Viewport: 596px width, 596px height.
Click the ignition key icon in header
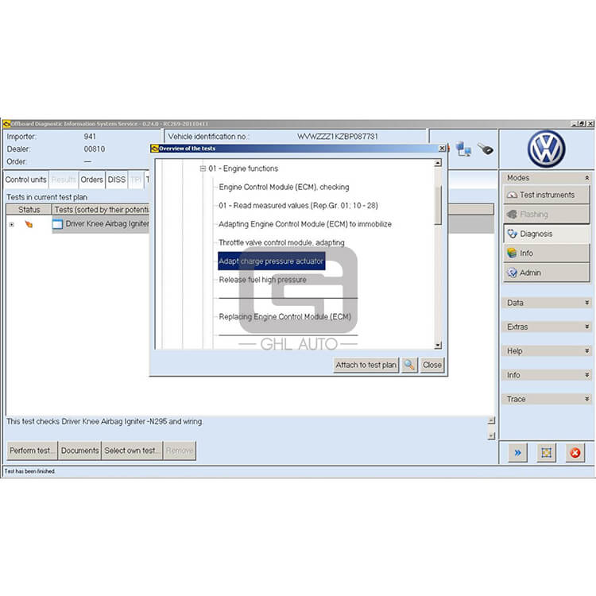pyautogui.click(x=485, y=149)
